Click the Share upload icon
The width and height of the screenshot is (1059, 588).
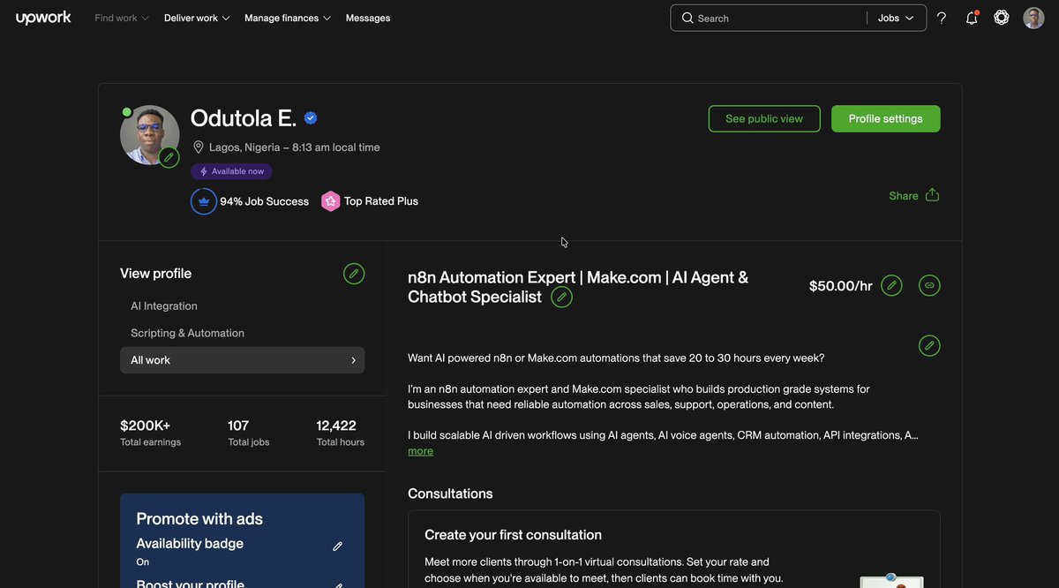[x=932, y=195]
